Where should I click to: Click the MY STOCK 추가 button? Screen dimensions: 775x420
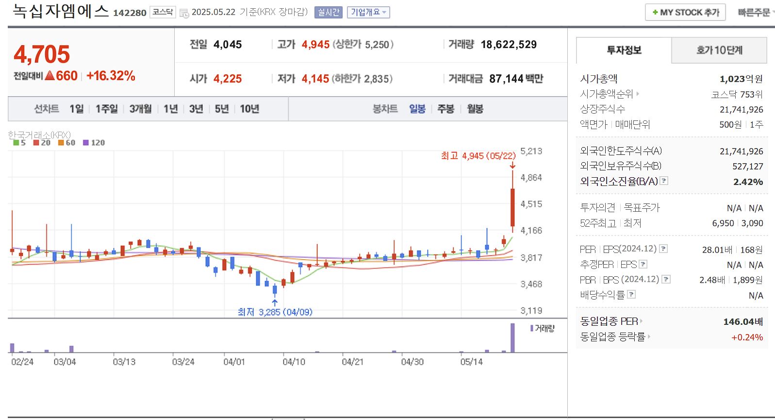pos(685,12)
